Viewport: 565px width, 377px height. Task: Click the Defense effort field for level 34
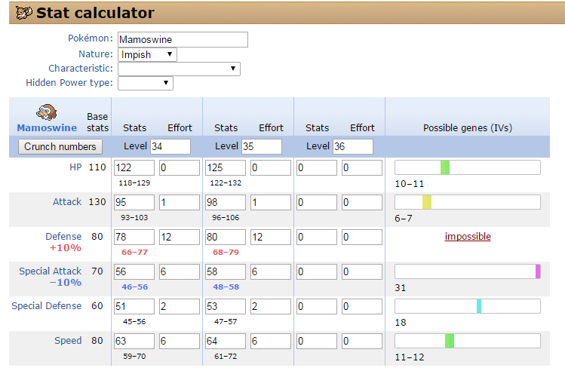click(180, 237)
